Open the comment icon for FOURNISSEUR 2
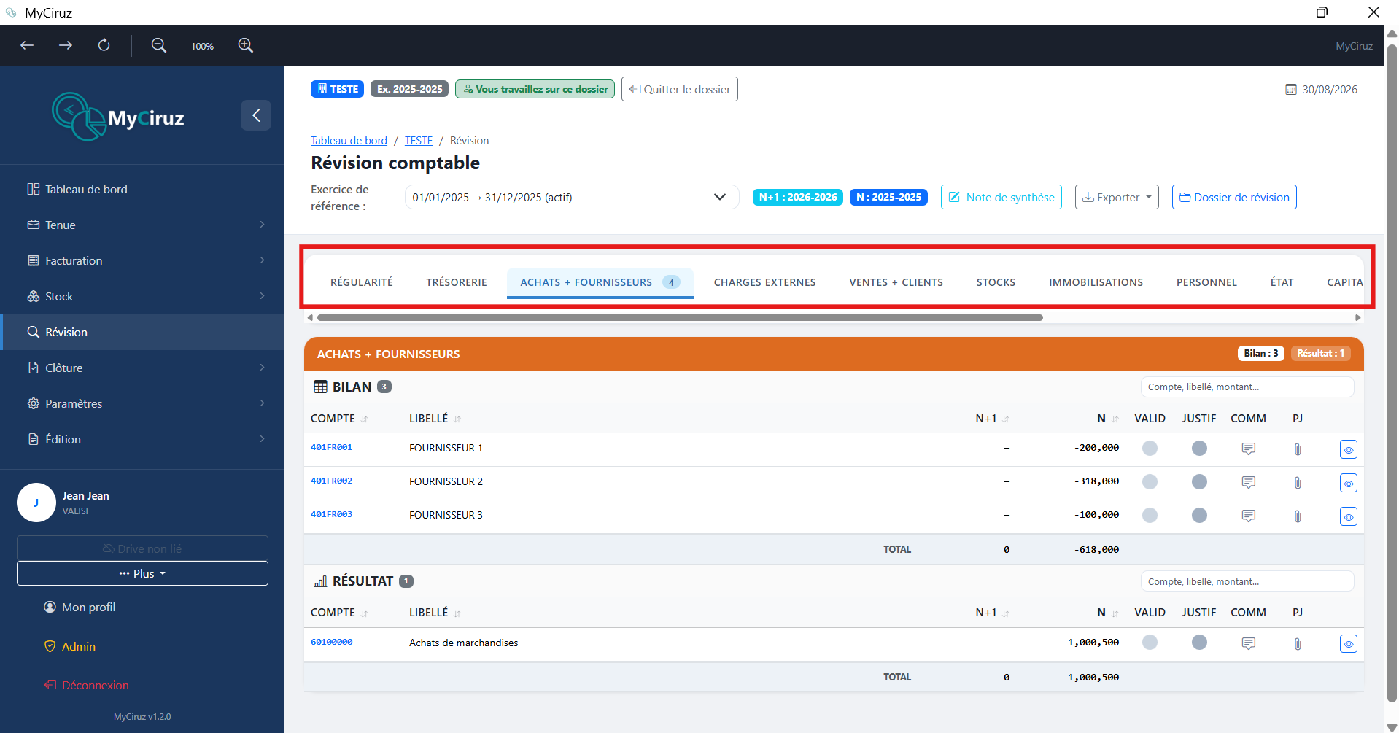The image size is (1399, 733). click(1248, 482)
